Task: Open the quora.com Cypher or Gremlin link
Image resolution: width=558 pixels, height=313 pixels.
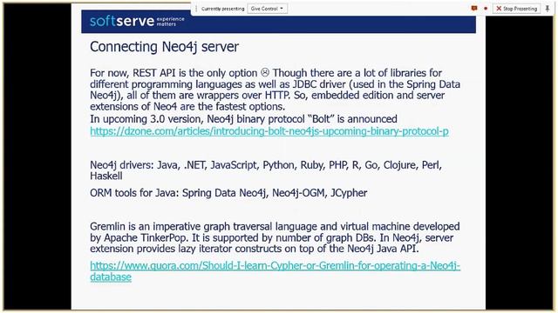Action: [276, 271]
